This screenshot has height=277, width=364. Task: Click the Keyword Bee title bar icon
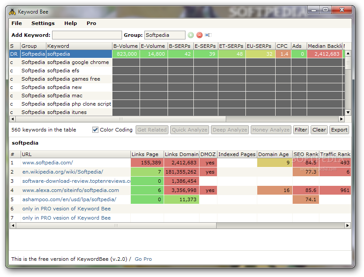(12, 12)
